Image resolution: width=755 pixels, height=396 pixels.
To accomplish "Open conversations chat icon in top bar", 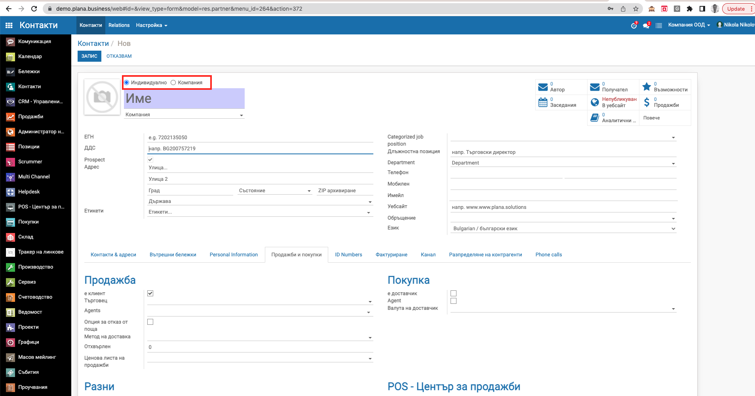I will (646, 25).
